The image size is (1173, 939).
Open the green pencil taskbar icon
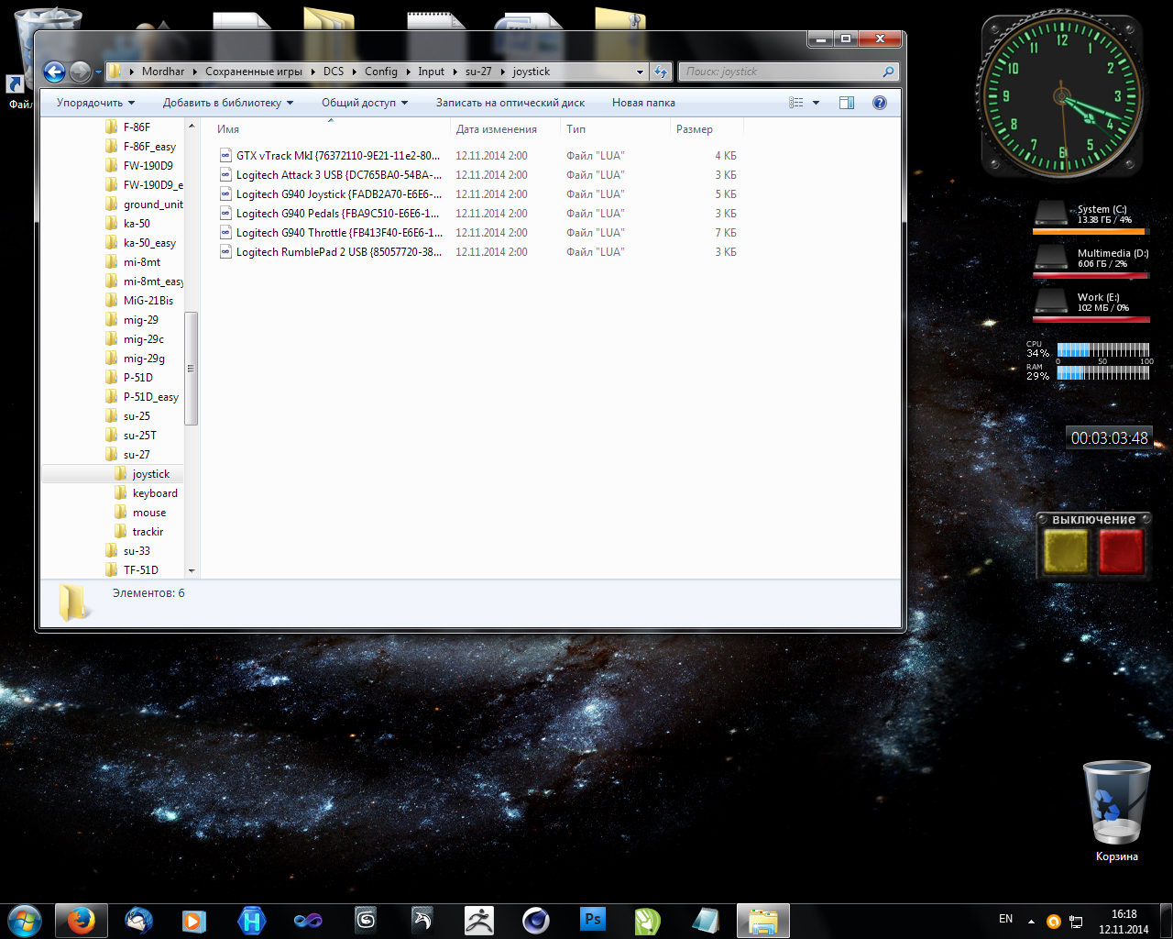tap(648, 920)
